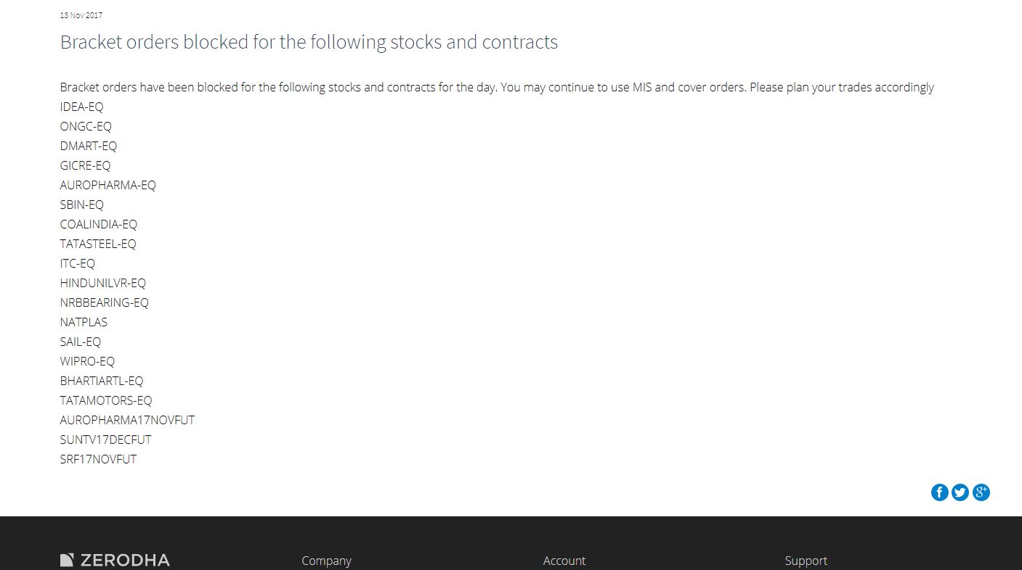This screenshot has width=1022, height=570.
Task: Click the Zerodha logo in footer
Action: pos(115,560)
